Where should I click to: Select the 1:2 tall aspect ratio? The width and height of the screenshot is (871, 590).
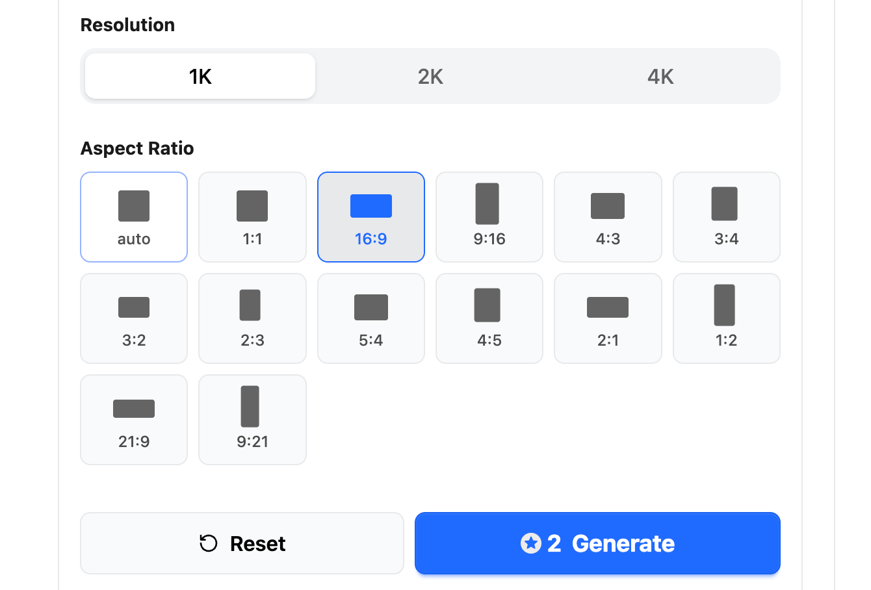coord(727,318)
